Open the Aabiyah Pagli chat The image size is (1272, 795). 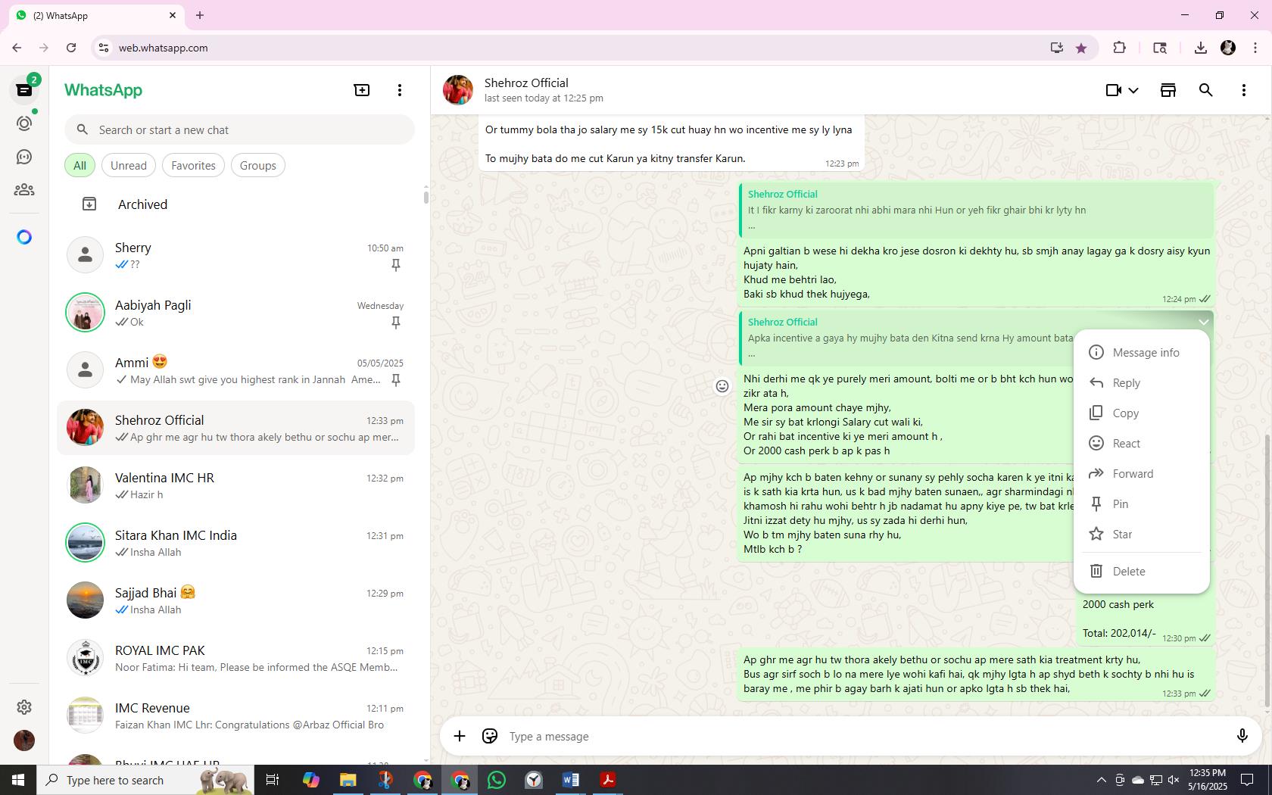click(x=235, y=313)
